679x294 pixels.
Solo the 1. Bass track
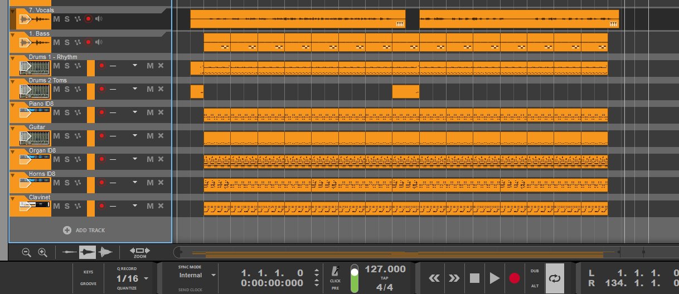coord(67,42)
